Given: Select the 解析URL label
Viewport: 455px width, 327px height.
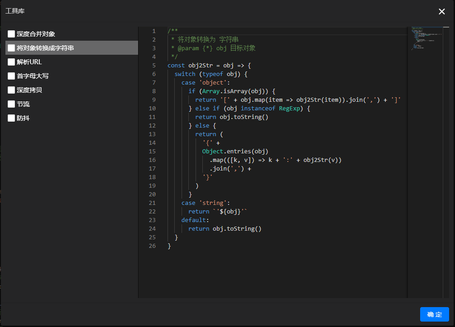Looking at the screenshot, I should (29, 62).
